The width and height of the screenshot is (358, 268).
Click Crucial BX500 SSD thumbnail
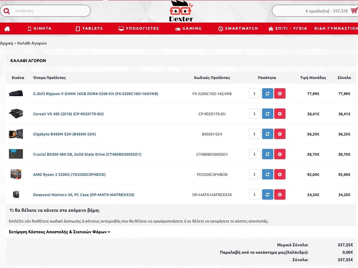tap(16, 154)
